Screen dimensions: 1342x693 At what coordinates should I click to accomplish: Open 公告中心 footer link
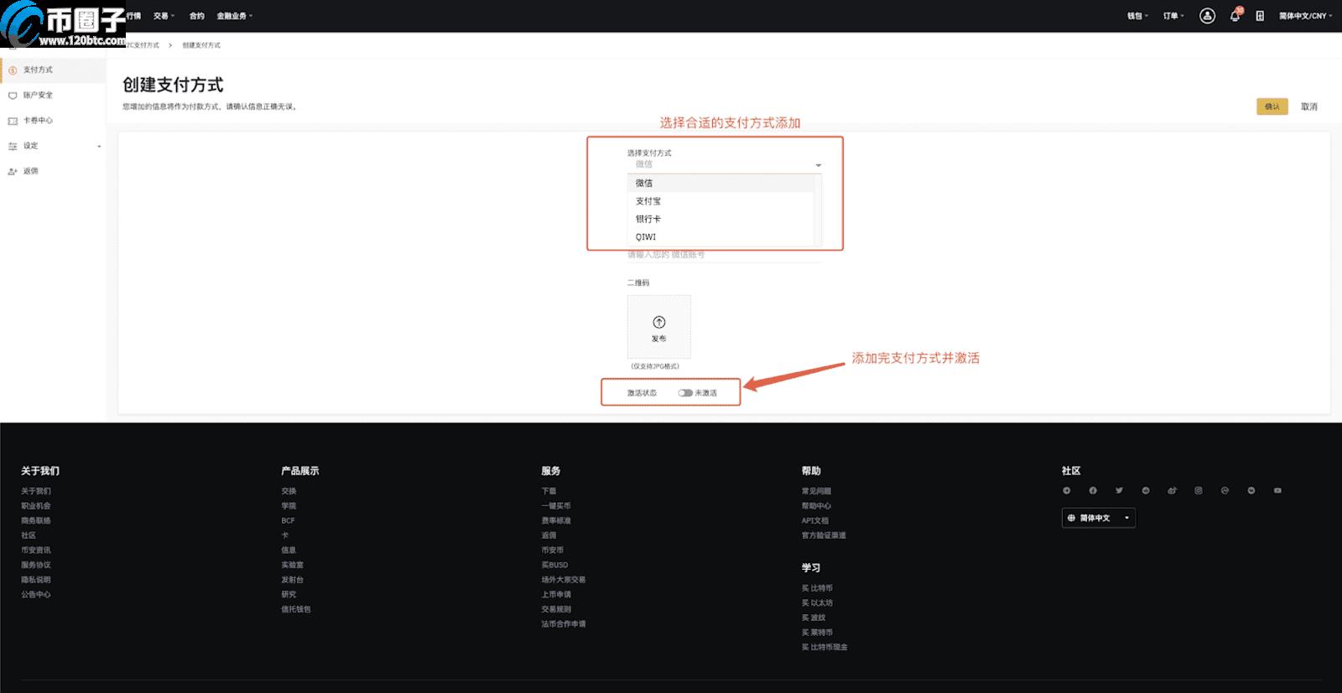(x=36, y=595)
